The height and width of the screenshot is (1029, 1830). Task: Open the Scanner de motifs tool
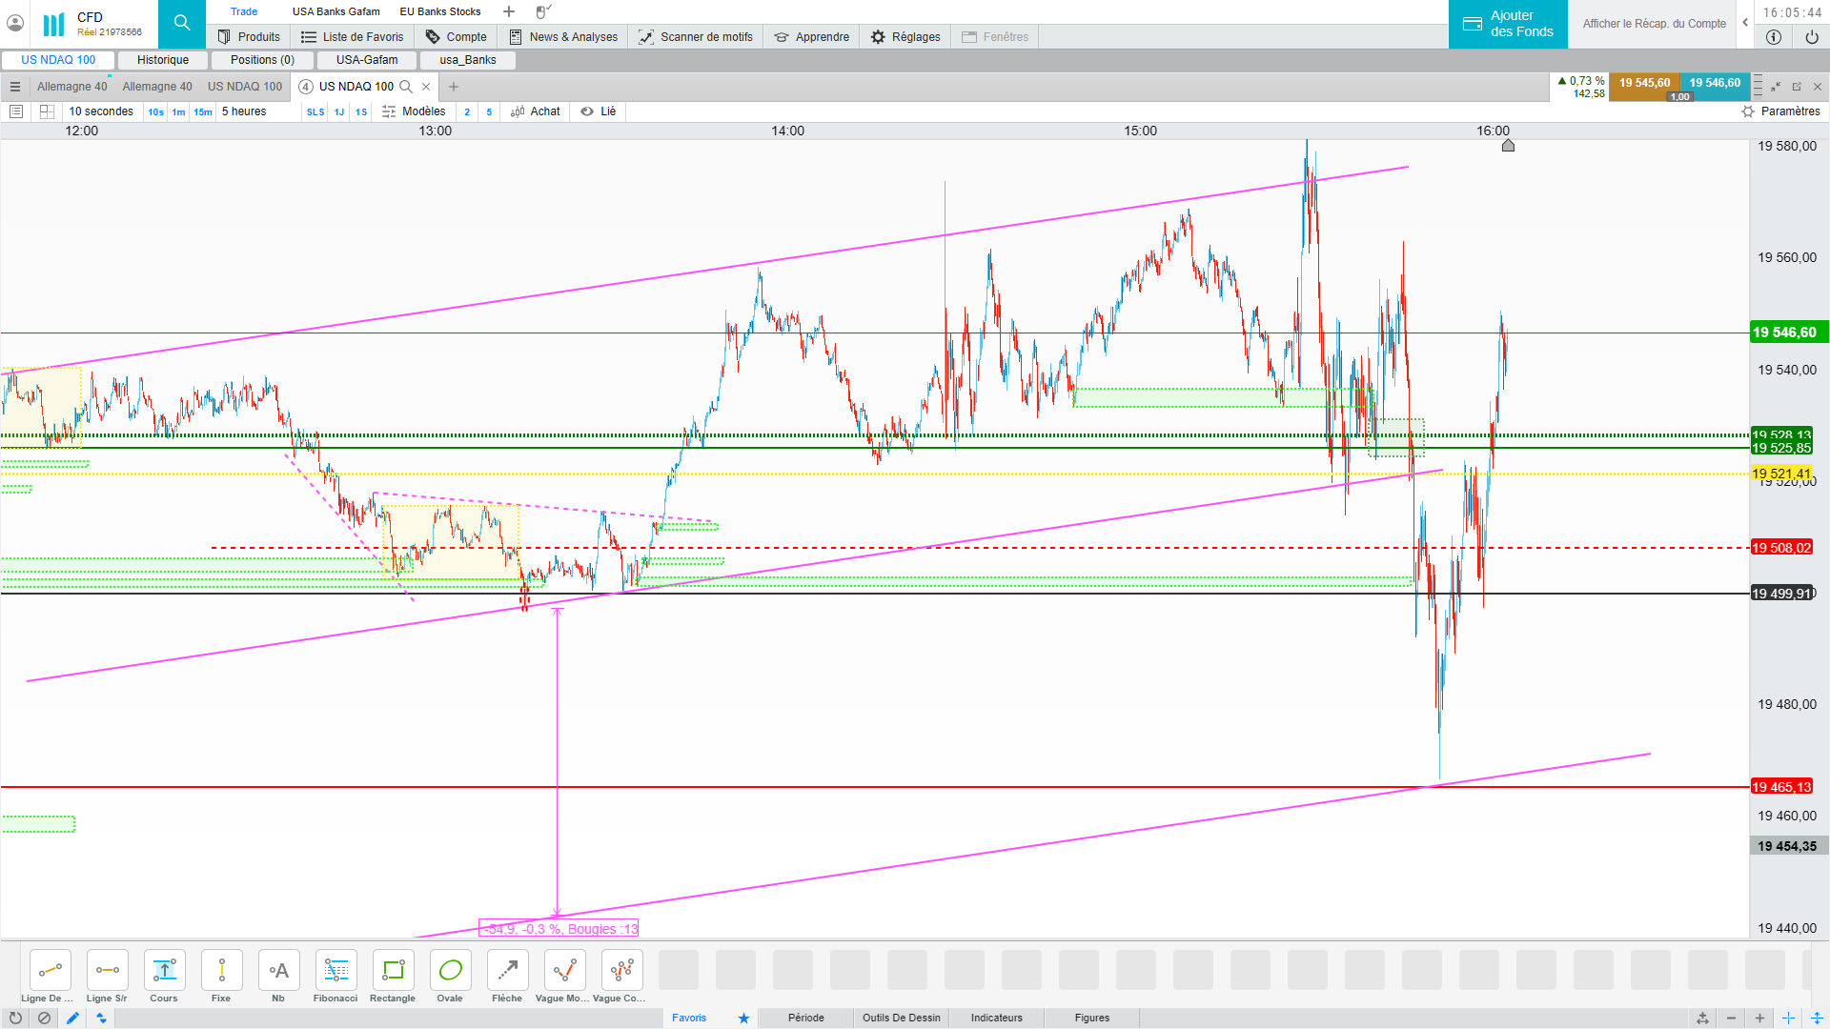(696, 37)
